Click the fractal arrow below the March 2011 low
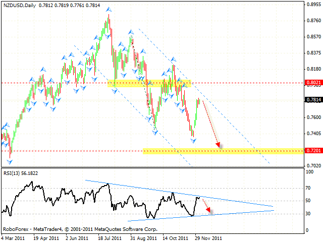 pos(10,161)
